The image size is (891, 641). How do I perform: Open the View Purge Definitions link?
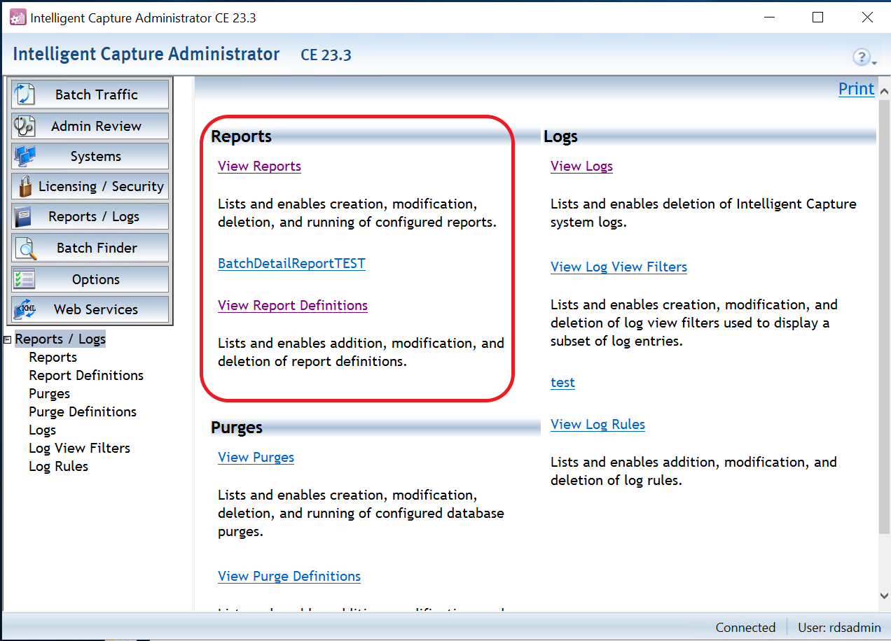[x=289, y=577]
